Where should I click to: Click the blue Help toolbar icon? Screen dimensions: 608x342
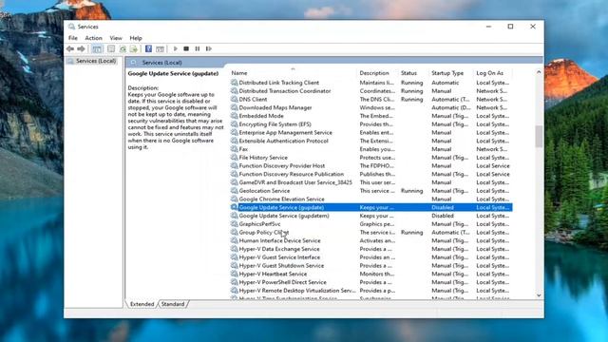(x=148, y=48)
